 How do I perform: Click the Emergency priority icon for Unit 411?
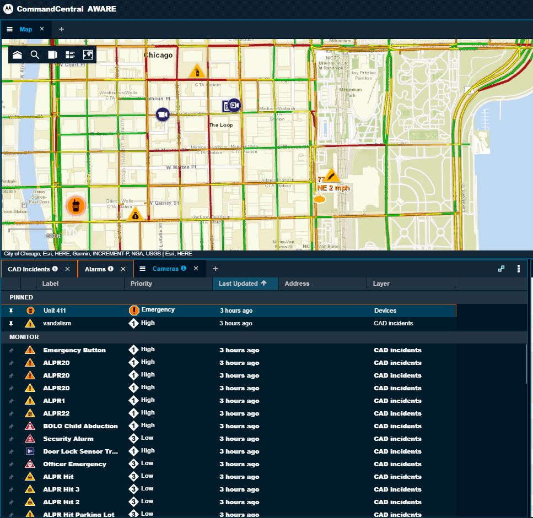pos(134,310)
